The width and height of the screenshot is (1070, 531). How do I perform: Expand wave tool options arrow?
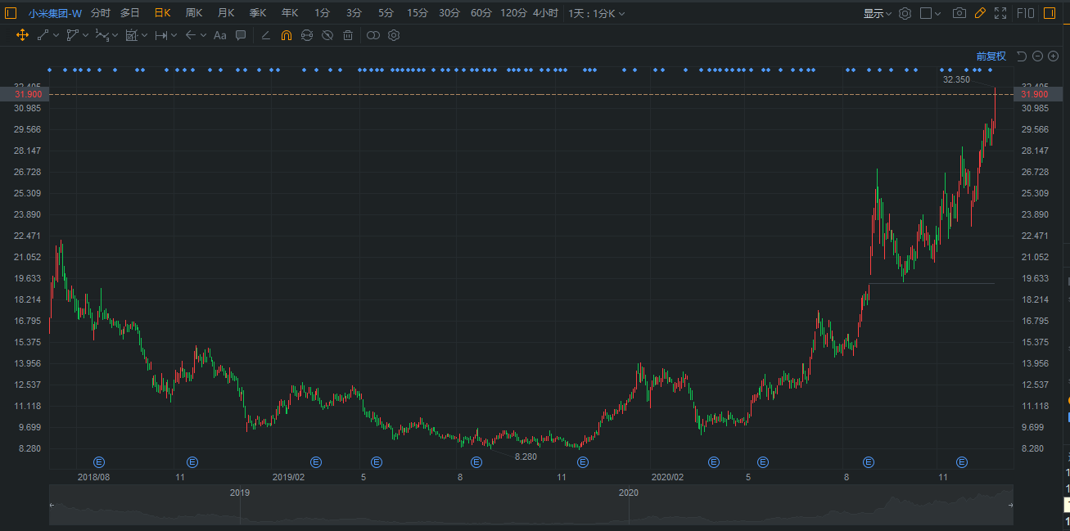tap(115, 35)
